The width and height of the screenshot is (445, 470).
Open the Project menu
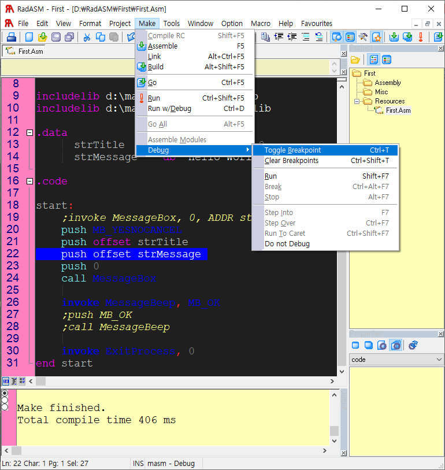(x=120, y=23)
